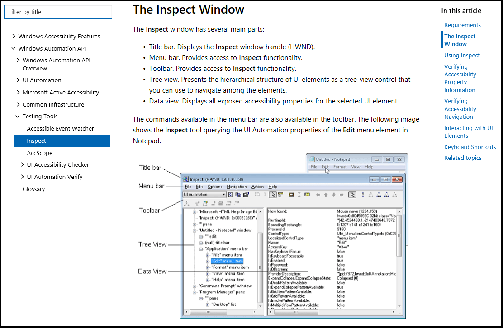This screenshot has height=328, width=503.
Task: Open Accessible Event Watcher sidebar page
Action: (x=60, y=128)
